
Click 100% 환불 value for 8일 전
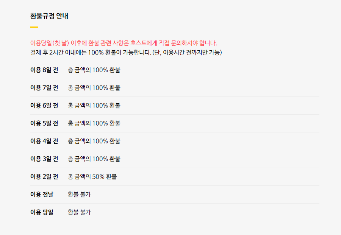94,70
